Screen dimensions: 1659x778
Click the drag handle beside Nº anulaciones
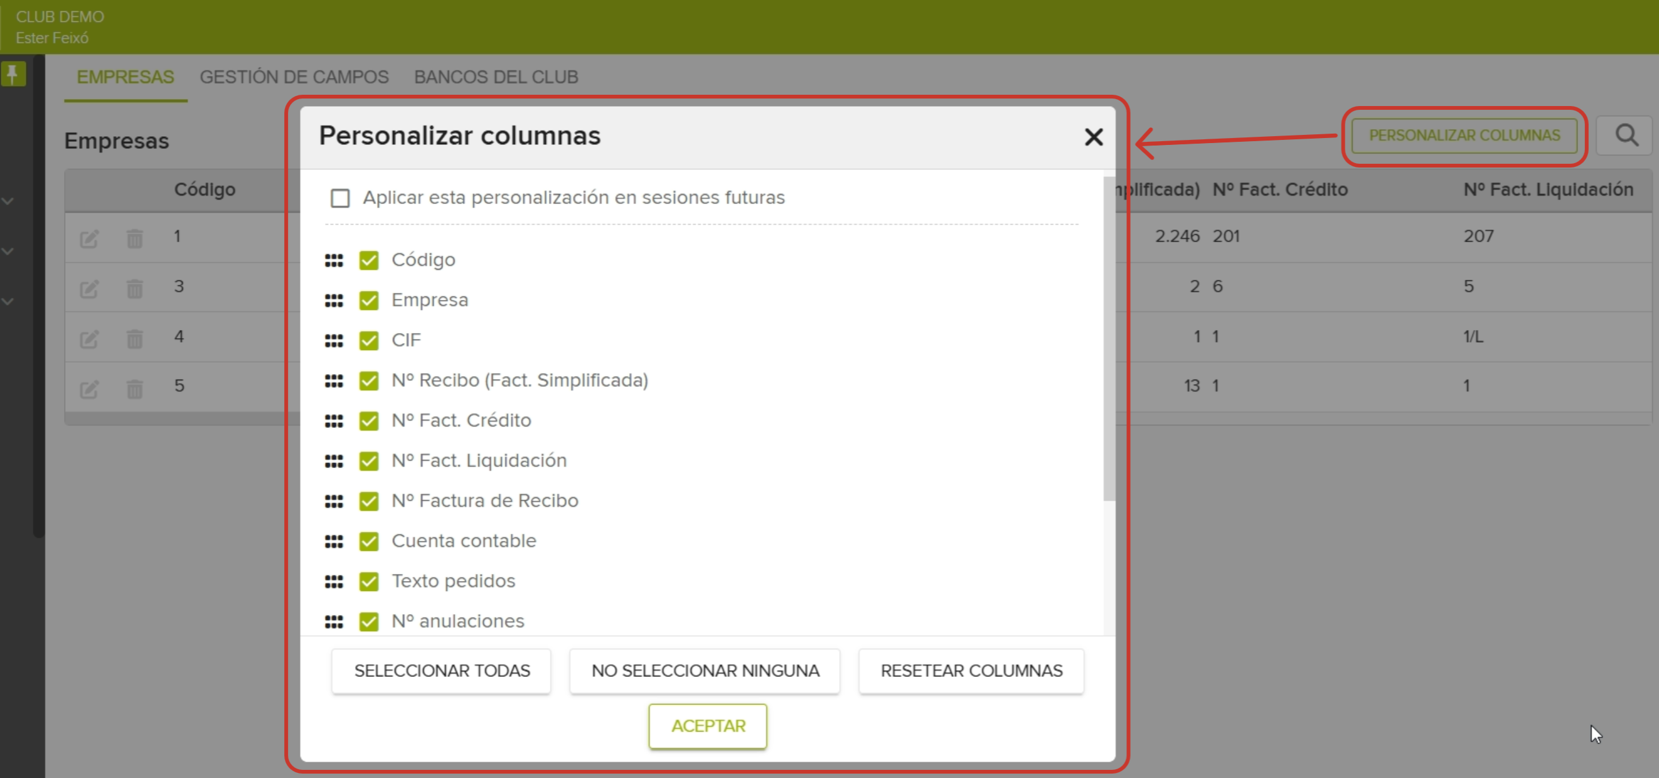[334, 622]
